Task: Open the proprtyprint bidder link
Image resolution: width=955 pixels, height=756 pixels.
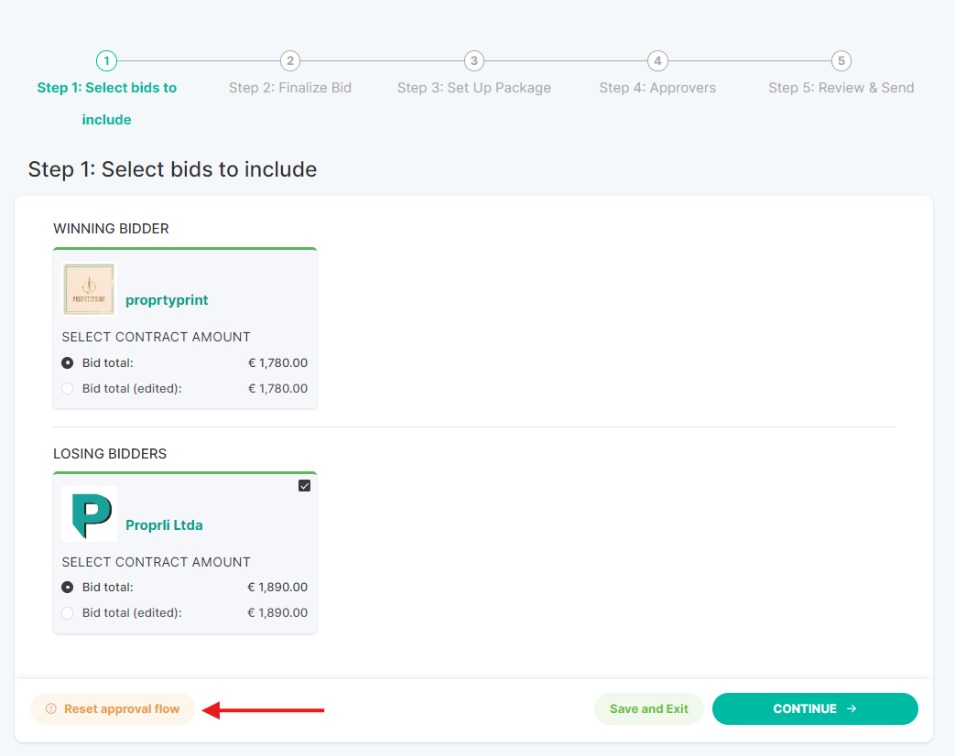Action: [x=167, y=300]
